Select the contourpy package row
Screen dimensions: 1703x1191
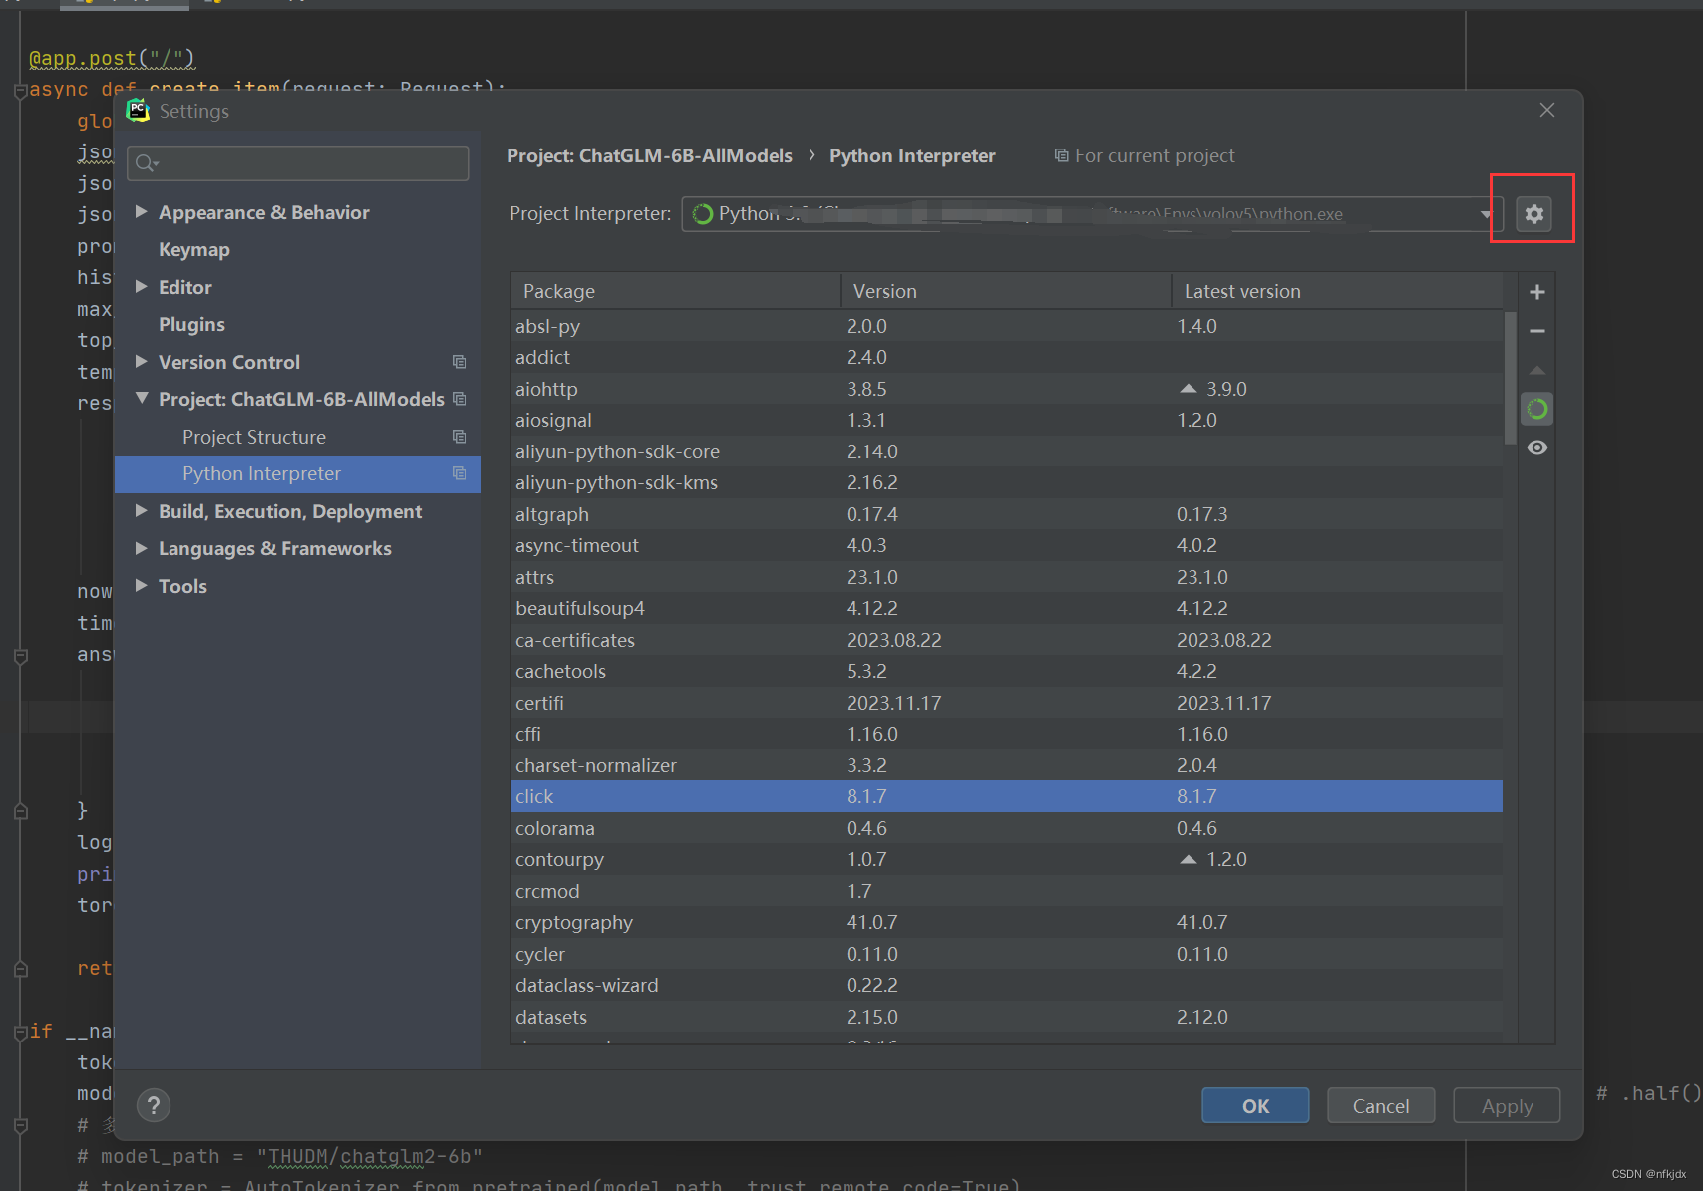(x=1006, y=859)
